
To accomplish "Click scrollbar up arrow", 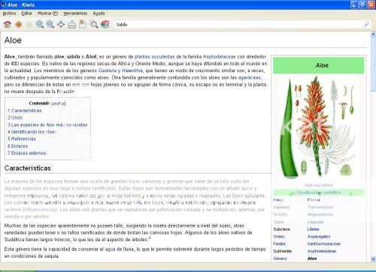I will (373, 35).
